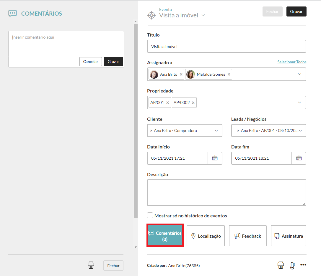321x276 pixels.
Task: Remove Mafalda Gomes from assignees
Action: tap(229, 75)
